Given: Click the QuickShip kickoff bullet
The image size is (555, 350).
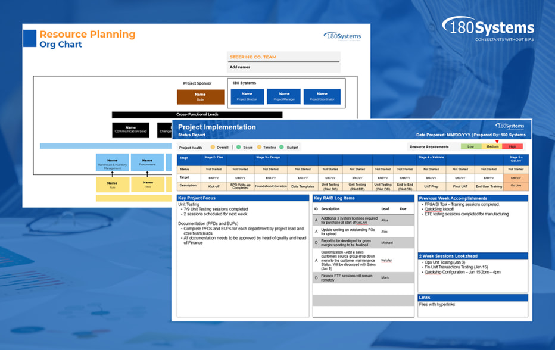Looking at the screenshot, I should [x=439, y=209].
